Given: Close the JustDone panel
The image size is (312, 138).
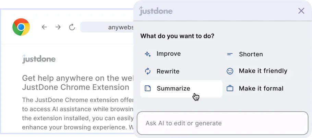Looking at the screenshot, I should pos(301,11).
